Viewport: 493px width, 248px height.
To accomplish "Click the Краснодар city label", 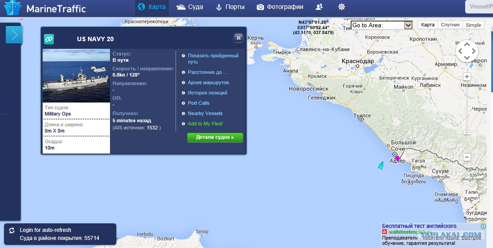I will tap(358, 61).
